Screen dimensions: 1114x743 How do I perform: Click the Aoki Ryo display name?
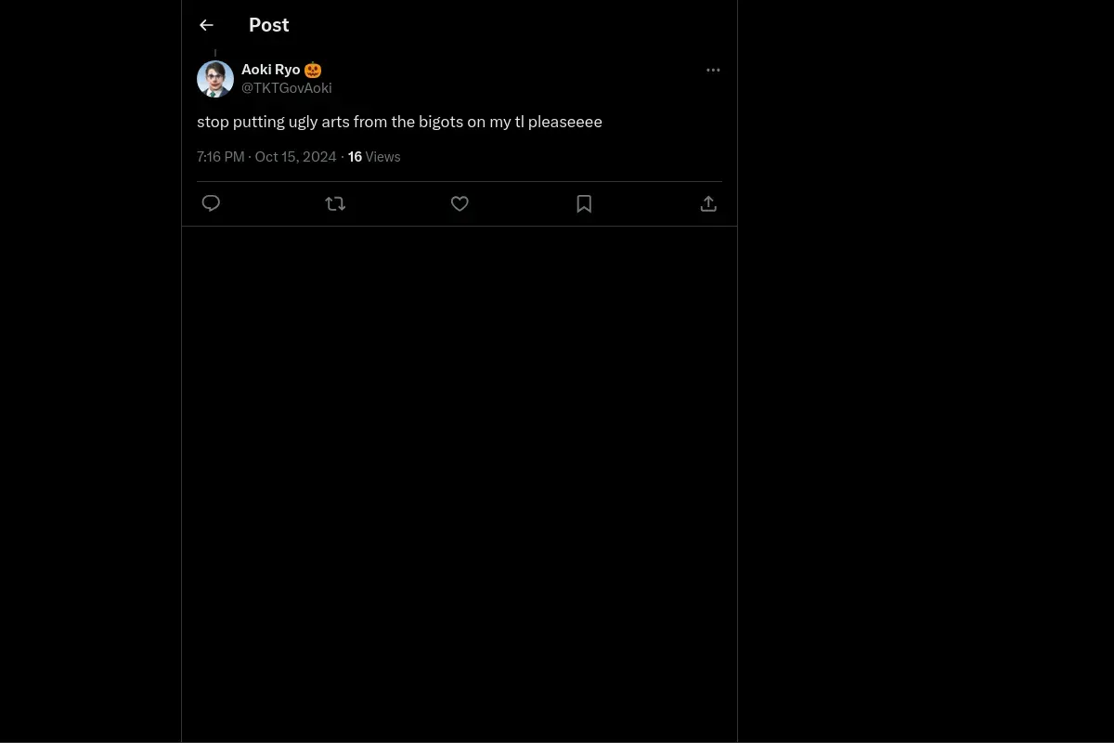(x=271, y=70)
